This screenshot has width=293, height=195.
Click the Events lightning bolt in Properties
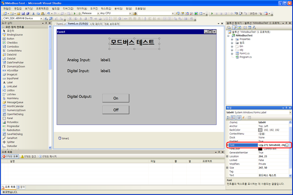tap(244, 118)
